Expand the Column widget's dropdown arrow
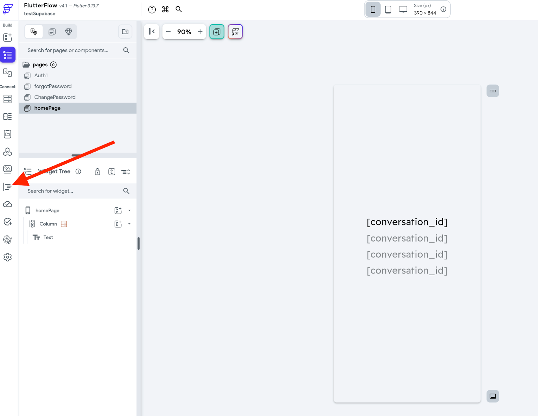This screenshot has width=538, height=416. [x=129, y=223]
